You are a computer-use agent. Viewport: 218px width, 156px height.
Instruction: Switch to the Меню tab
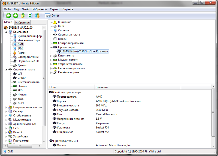coord(8,22)
